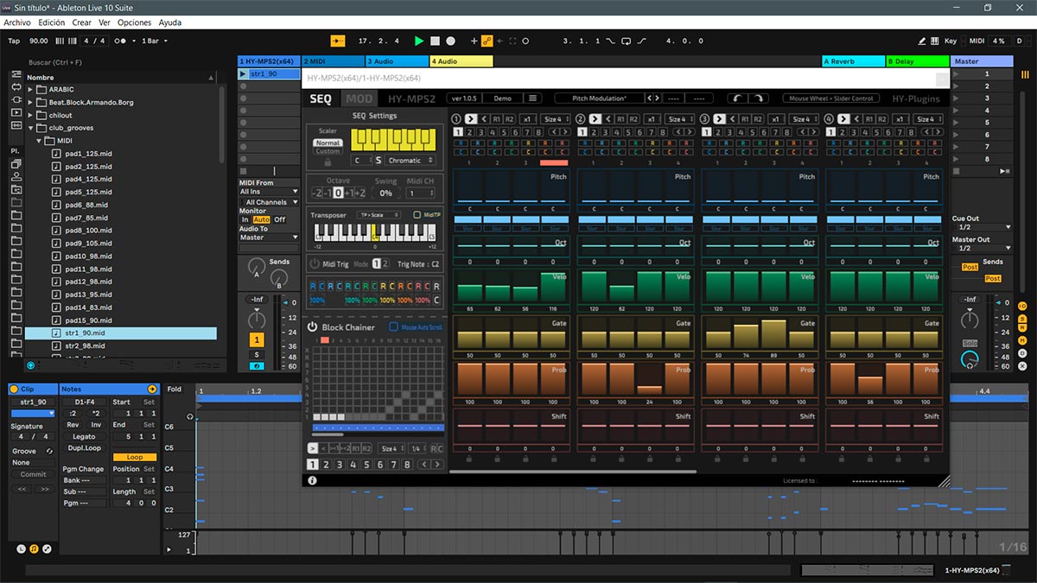The width and height of the screenshot is (1037, 583).
Task: Select the pad8_100.mid file
Action: click(x=88, y=231)
